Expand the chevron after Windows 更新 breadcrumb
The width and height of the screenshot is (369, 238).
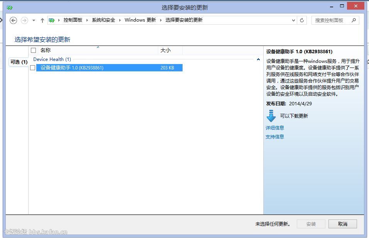pos(161,20)
